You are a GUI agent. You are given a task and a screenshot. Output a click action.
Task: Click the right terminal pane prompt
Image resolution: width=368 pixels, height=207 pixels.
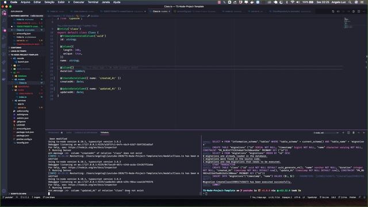tap(206, 194)
